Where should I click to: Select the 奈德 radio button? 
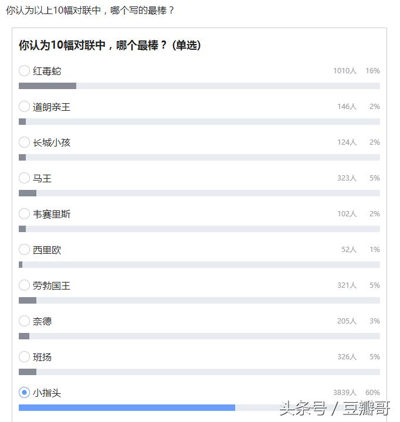pos(24,321)
